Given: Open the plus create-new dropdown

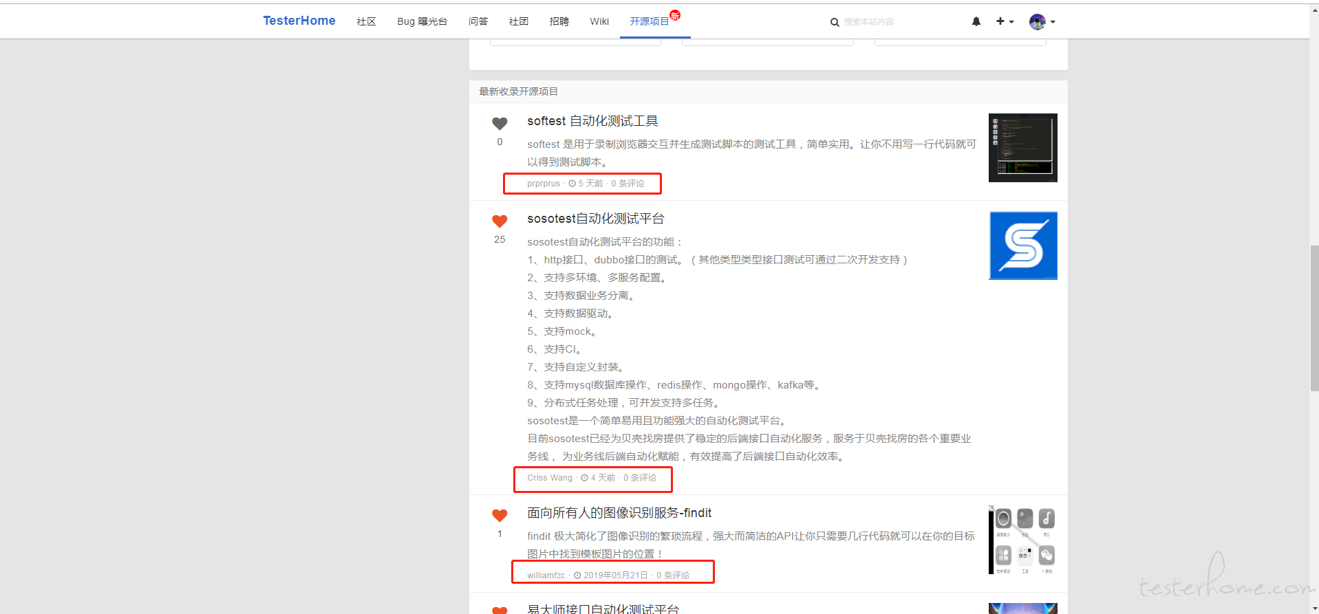Looking at the screenshot, I should click(1005, 21).
